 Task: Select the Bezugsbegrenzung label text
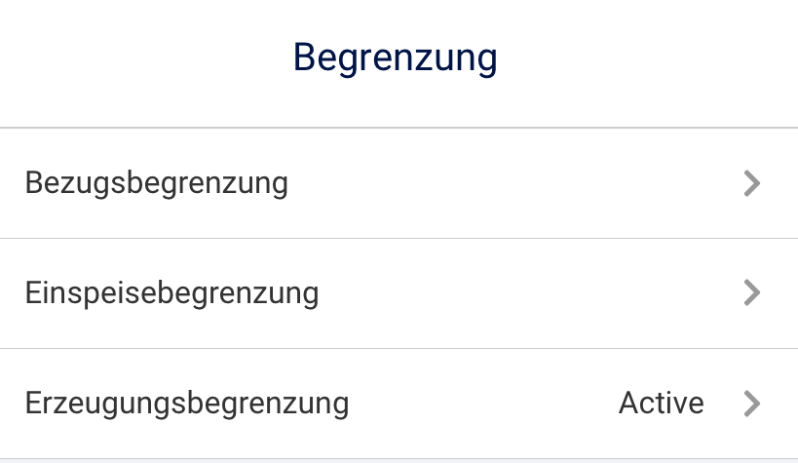point(157,183)
